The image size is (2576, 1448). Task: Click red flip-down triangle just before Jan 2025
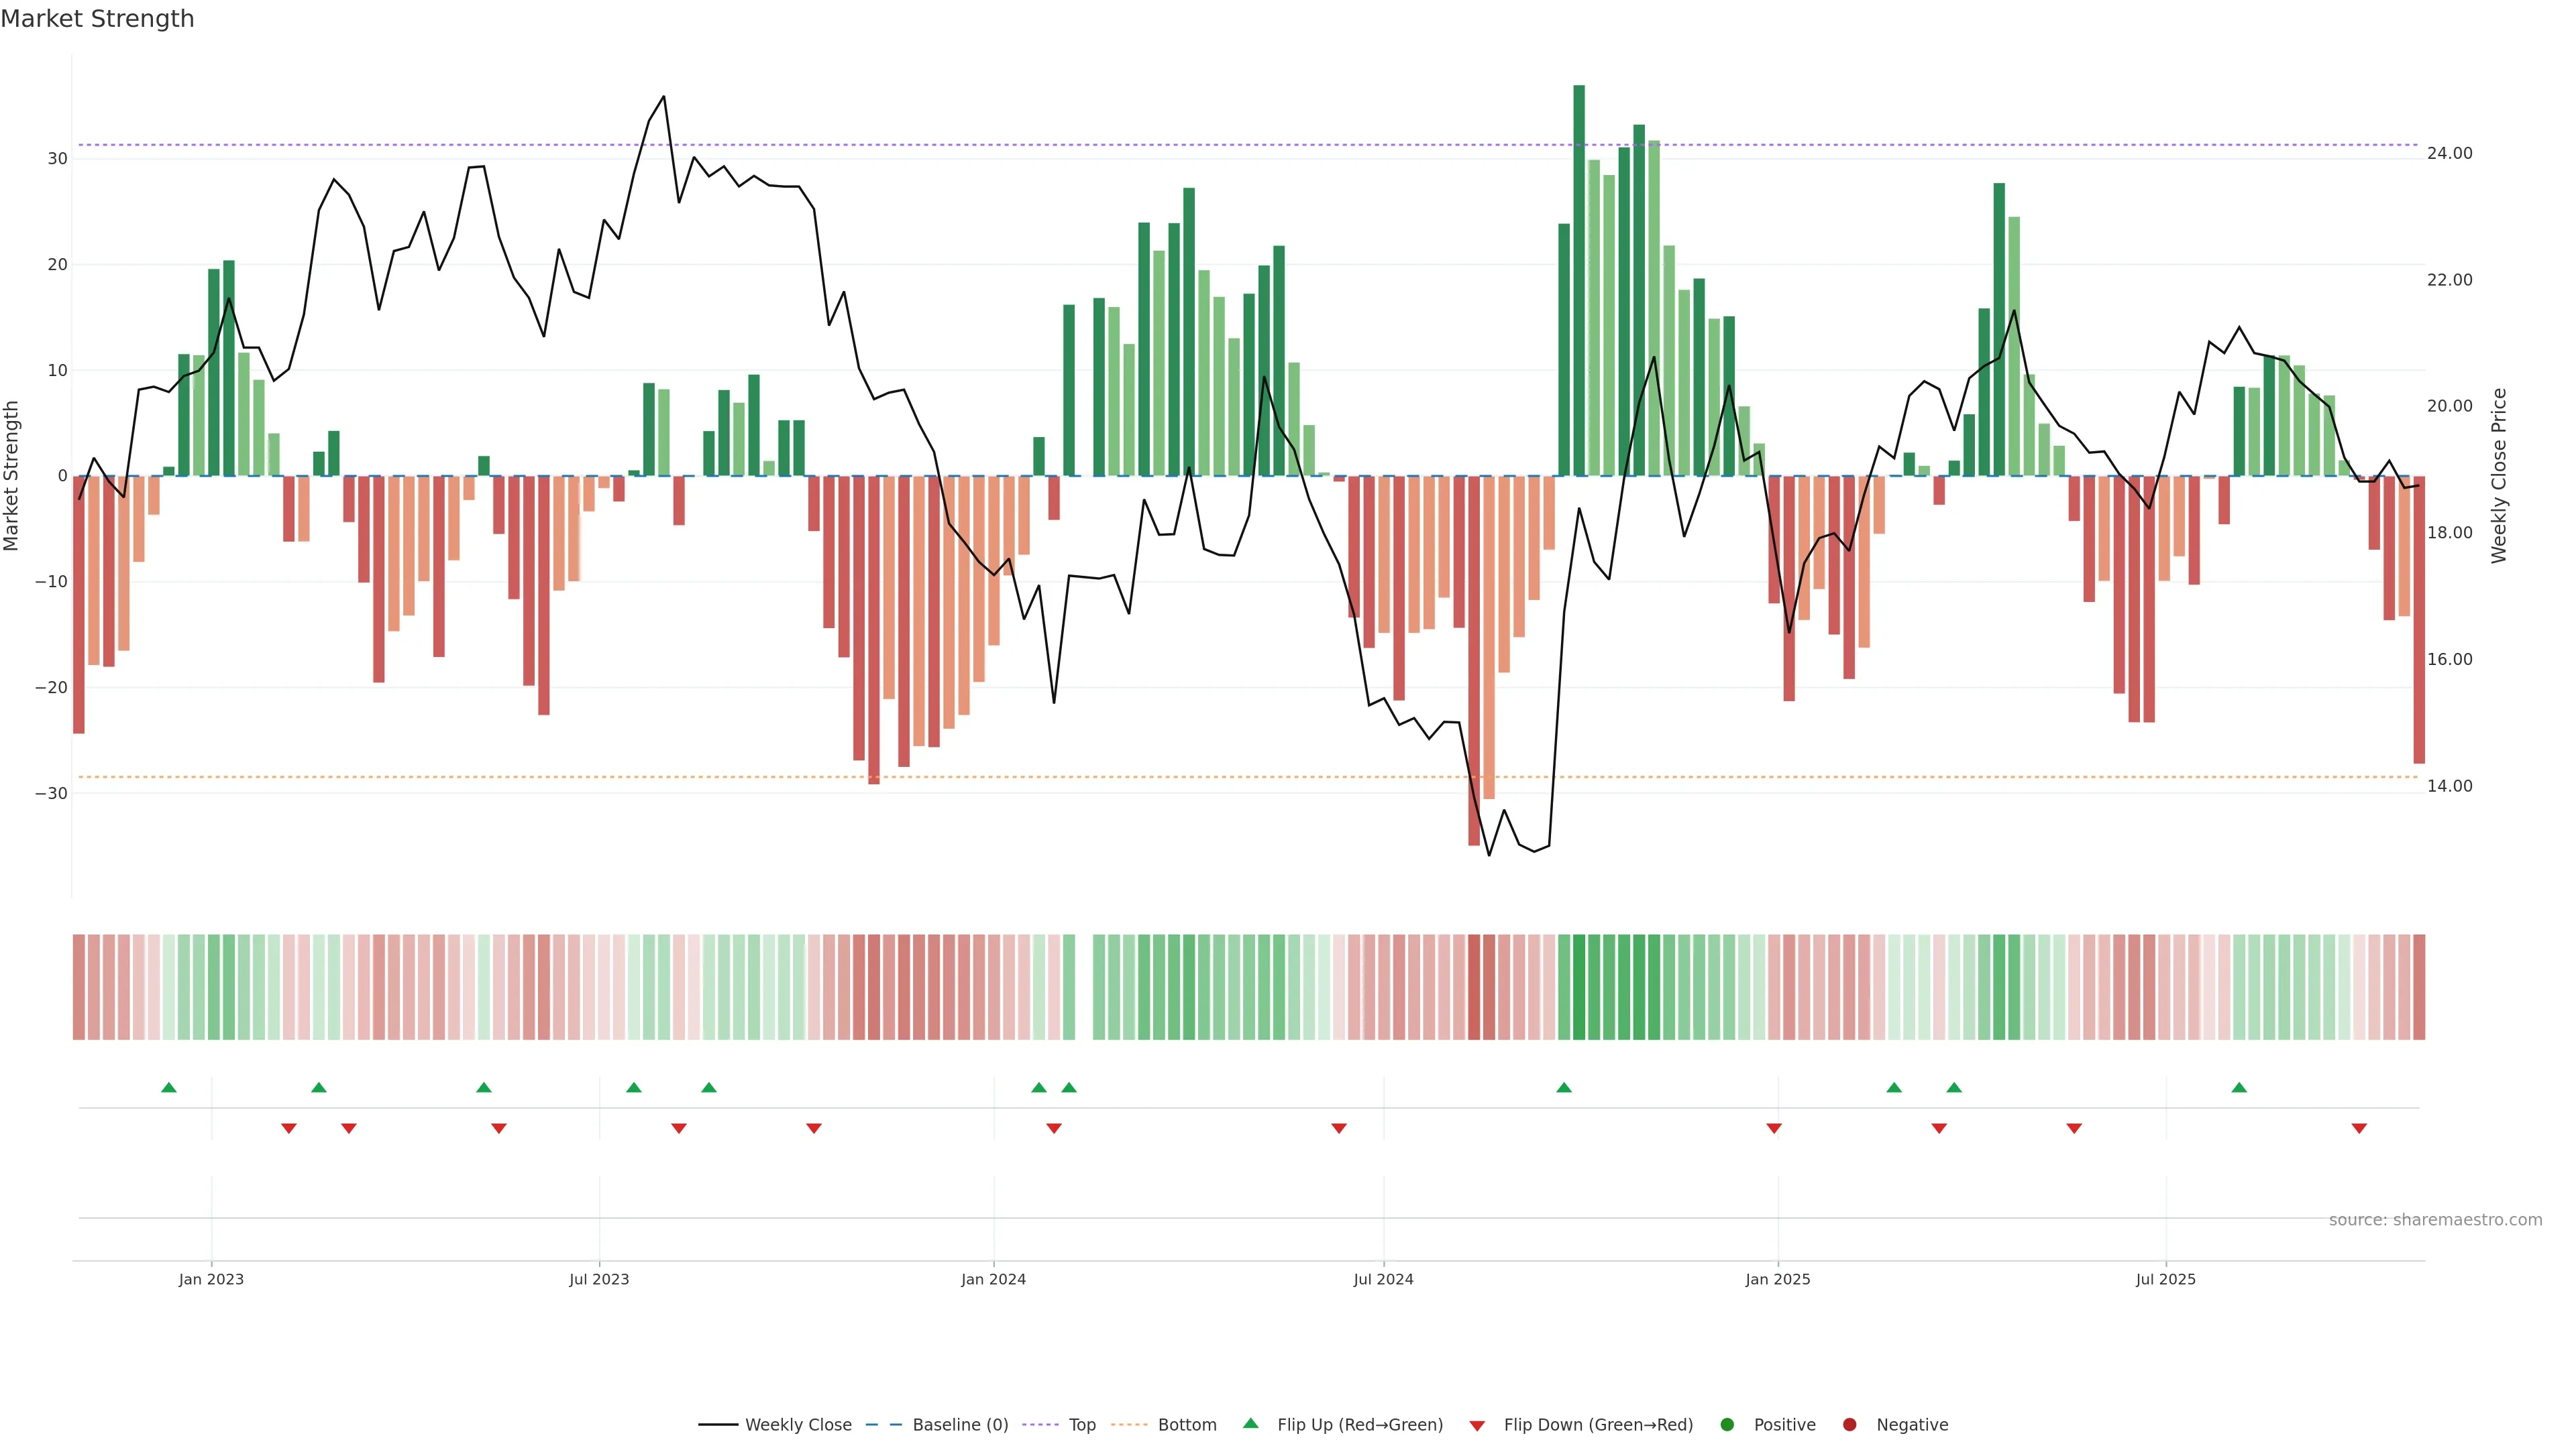[x=1774, y=1128]
